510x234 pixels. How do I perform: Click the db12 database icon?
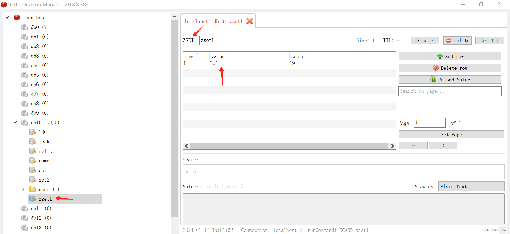point(24,218)
